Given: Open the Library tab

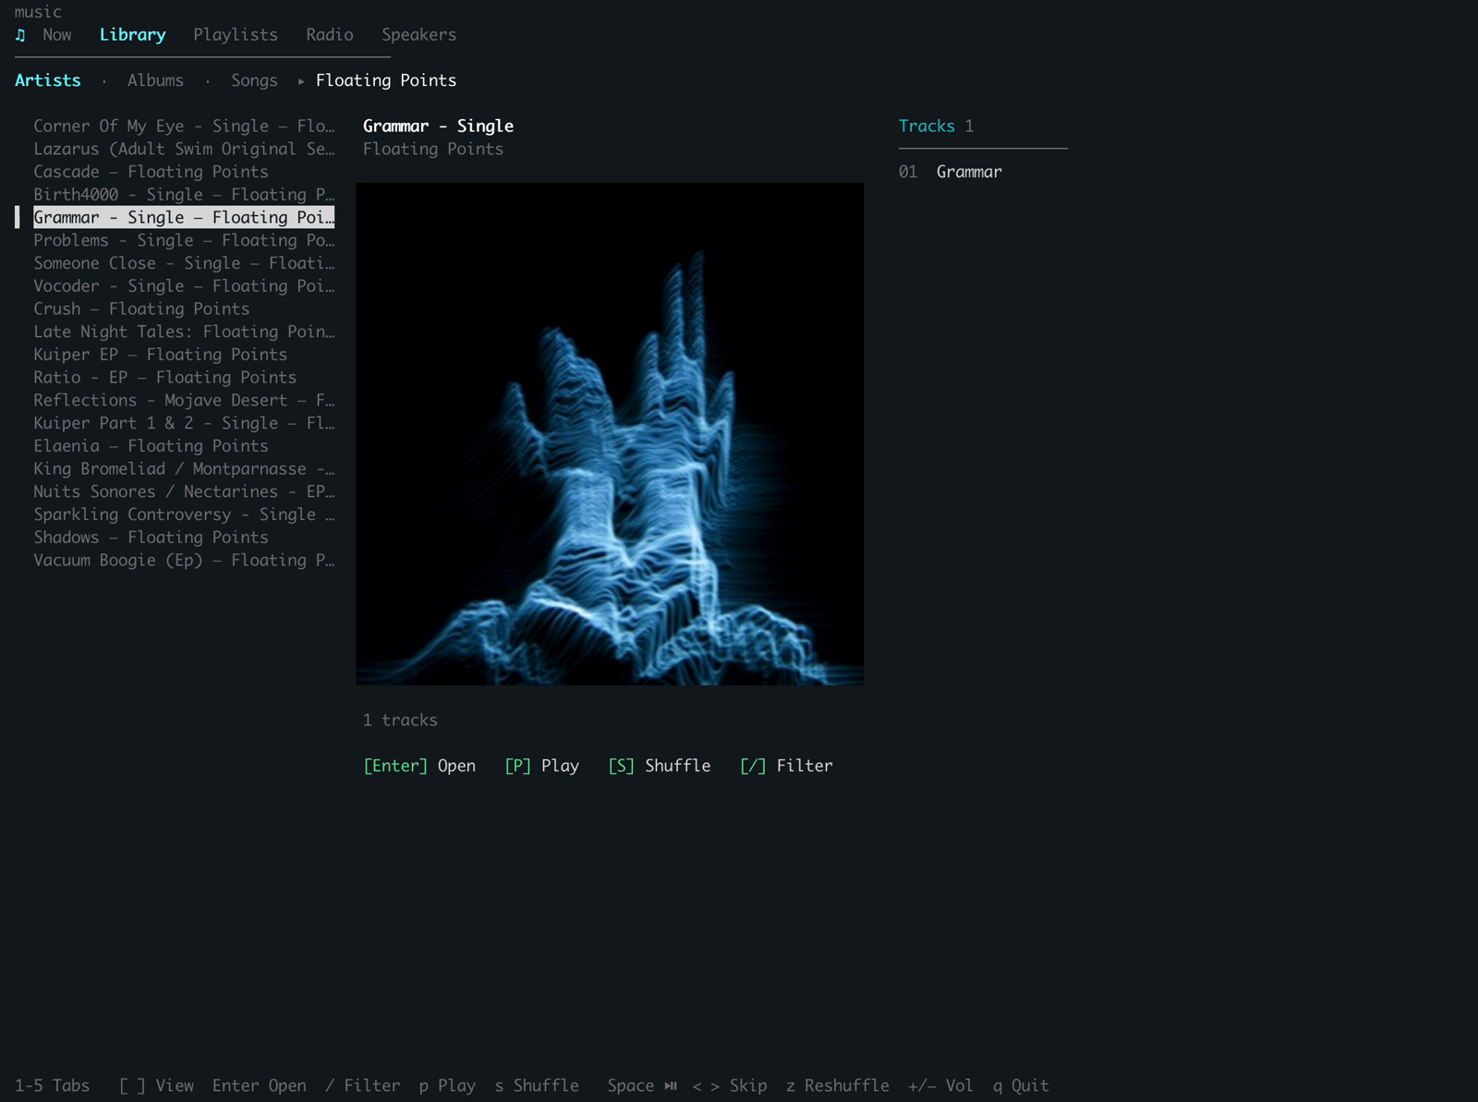Looking at the screenshot, I should tap(133, 35).
